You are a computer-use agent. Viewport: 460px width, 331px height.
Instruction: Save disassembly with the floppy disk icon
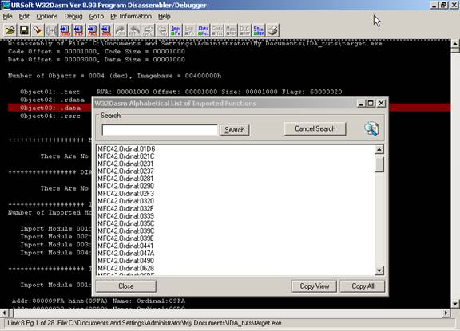(24, 30)
